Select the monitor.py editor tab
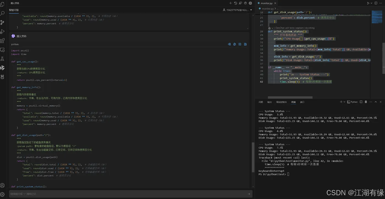The height and width of the screenshot is (199, 385). (266, 3)
